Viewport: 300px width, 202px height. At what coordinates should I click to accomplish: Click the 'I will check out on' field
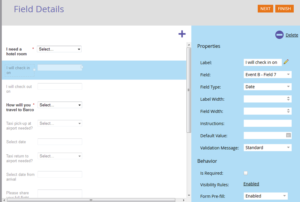[60, 87]
